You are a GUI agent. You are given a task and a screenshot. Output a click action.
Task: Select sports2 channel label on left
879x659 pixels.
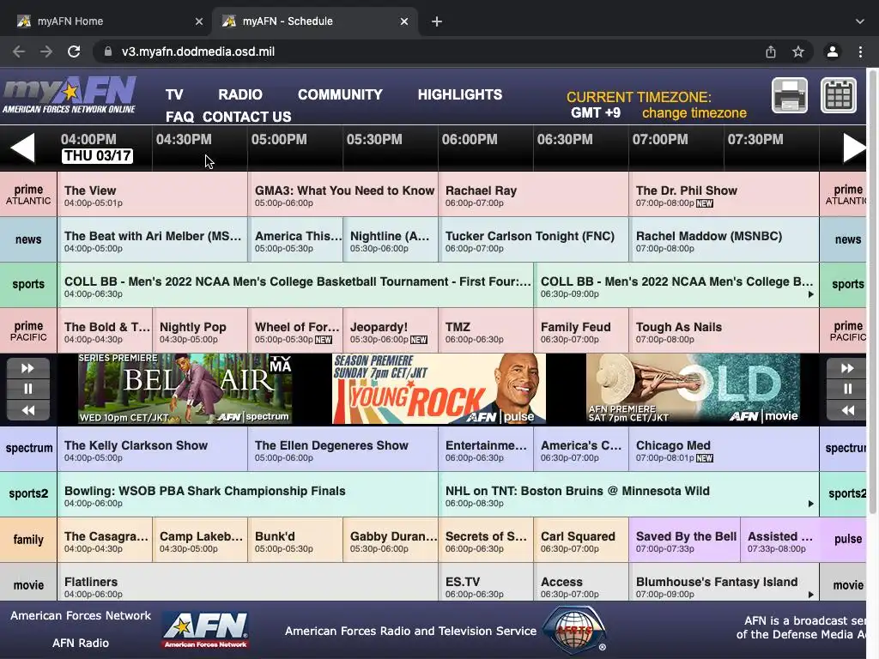click(28, 493)
